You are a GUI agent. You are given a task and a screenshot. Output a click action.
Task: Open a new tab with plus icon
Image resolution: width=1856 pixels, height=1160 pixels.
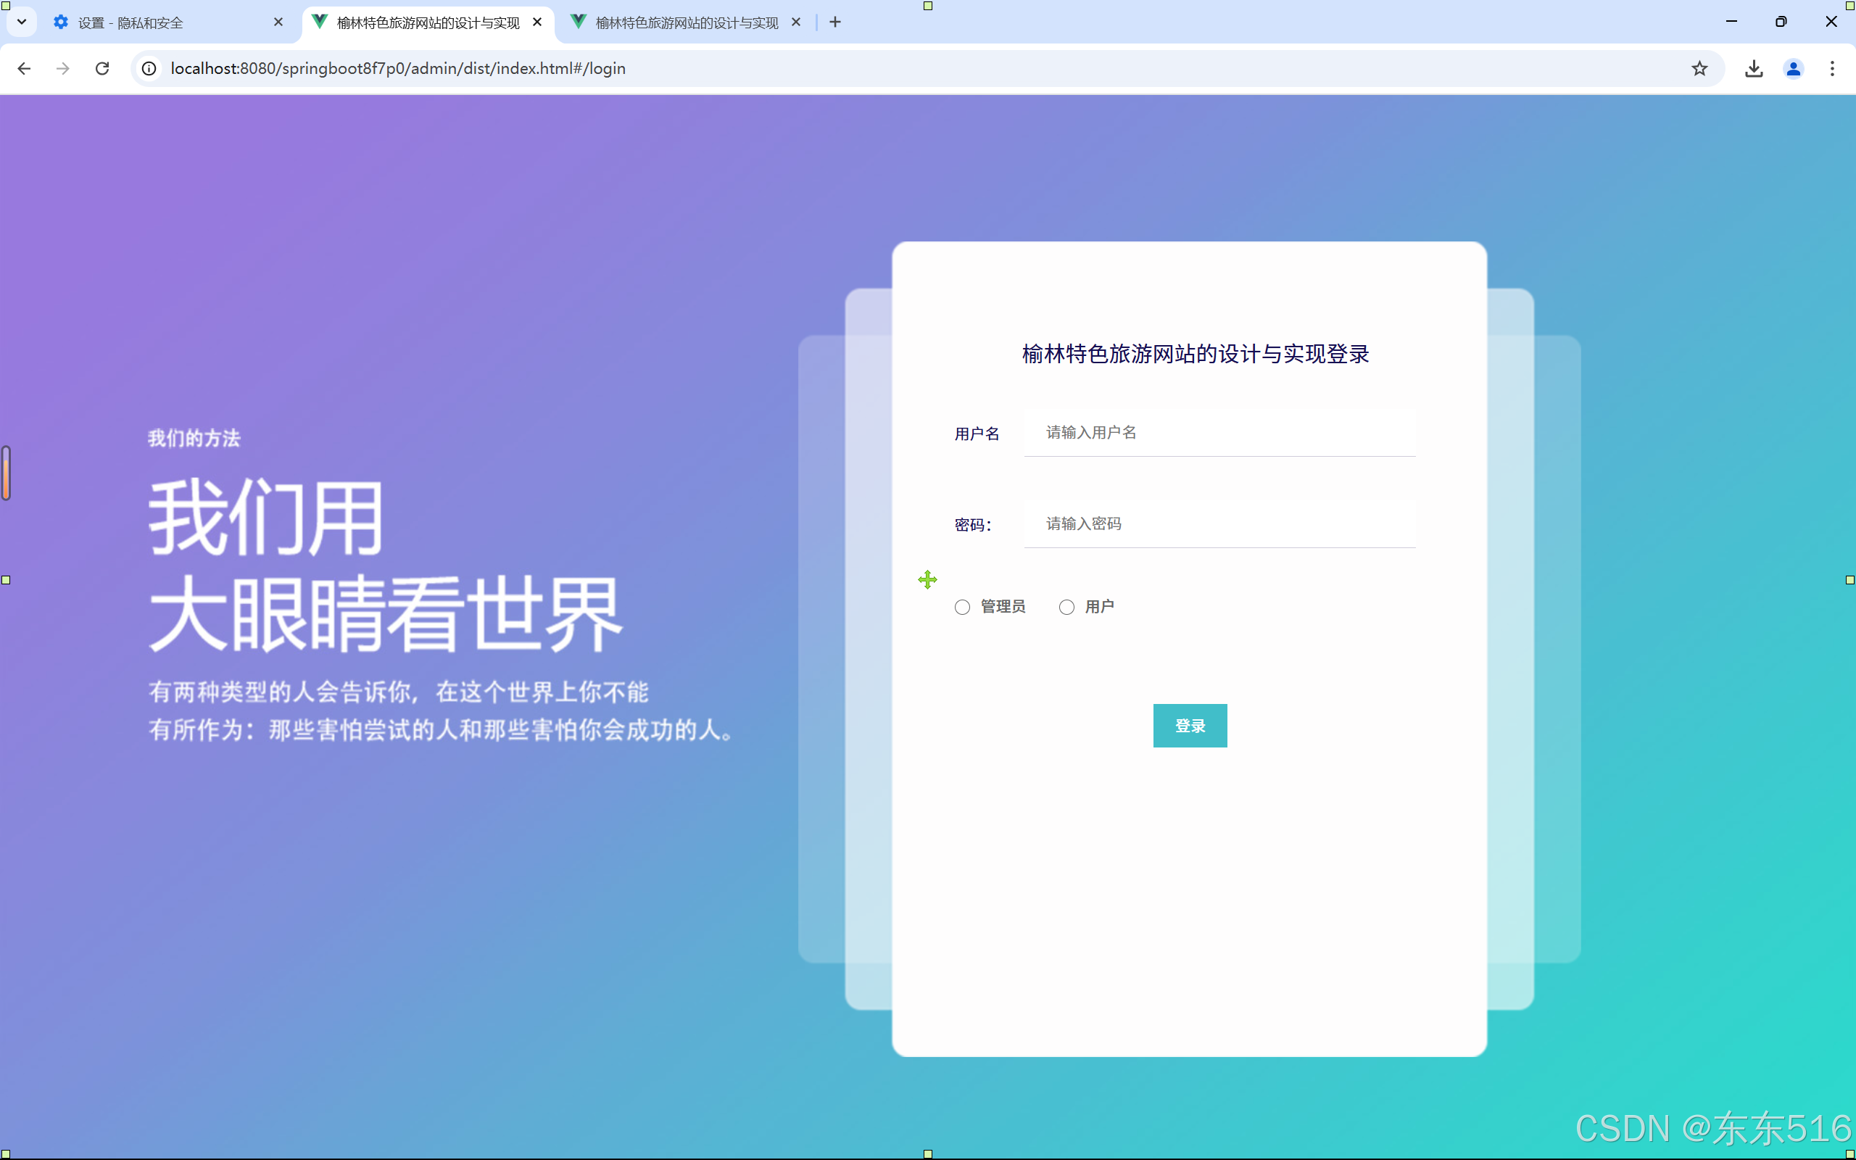[x=835, y=22]
